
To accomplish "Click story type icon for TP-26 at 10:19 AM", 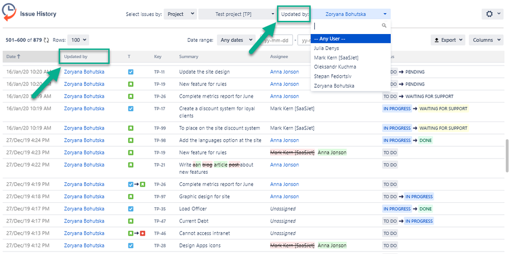I will click(x=130, y=97).
